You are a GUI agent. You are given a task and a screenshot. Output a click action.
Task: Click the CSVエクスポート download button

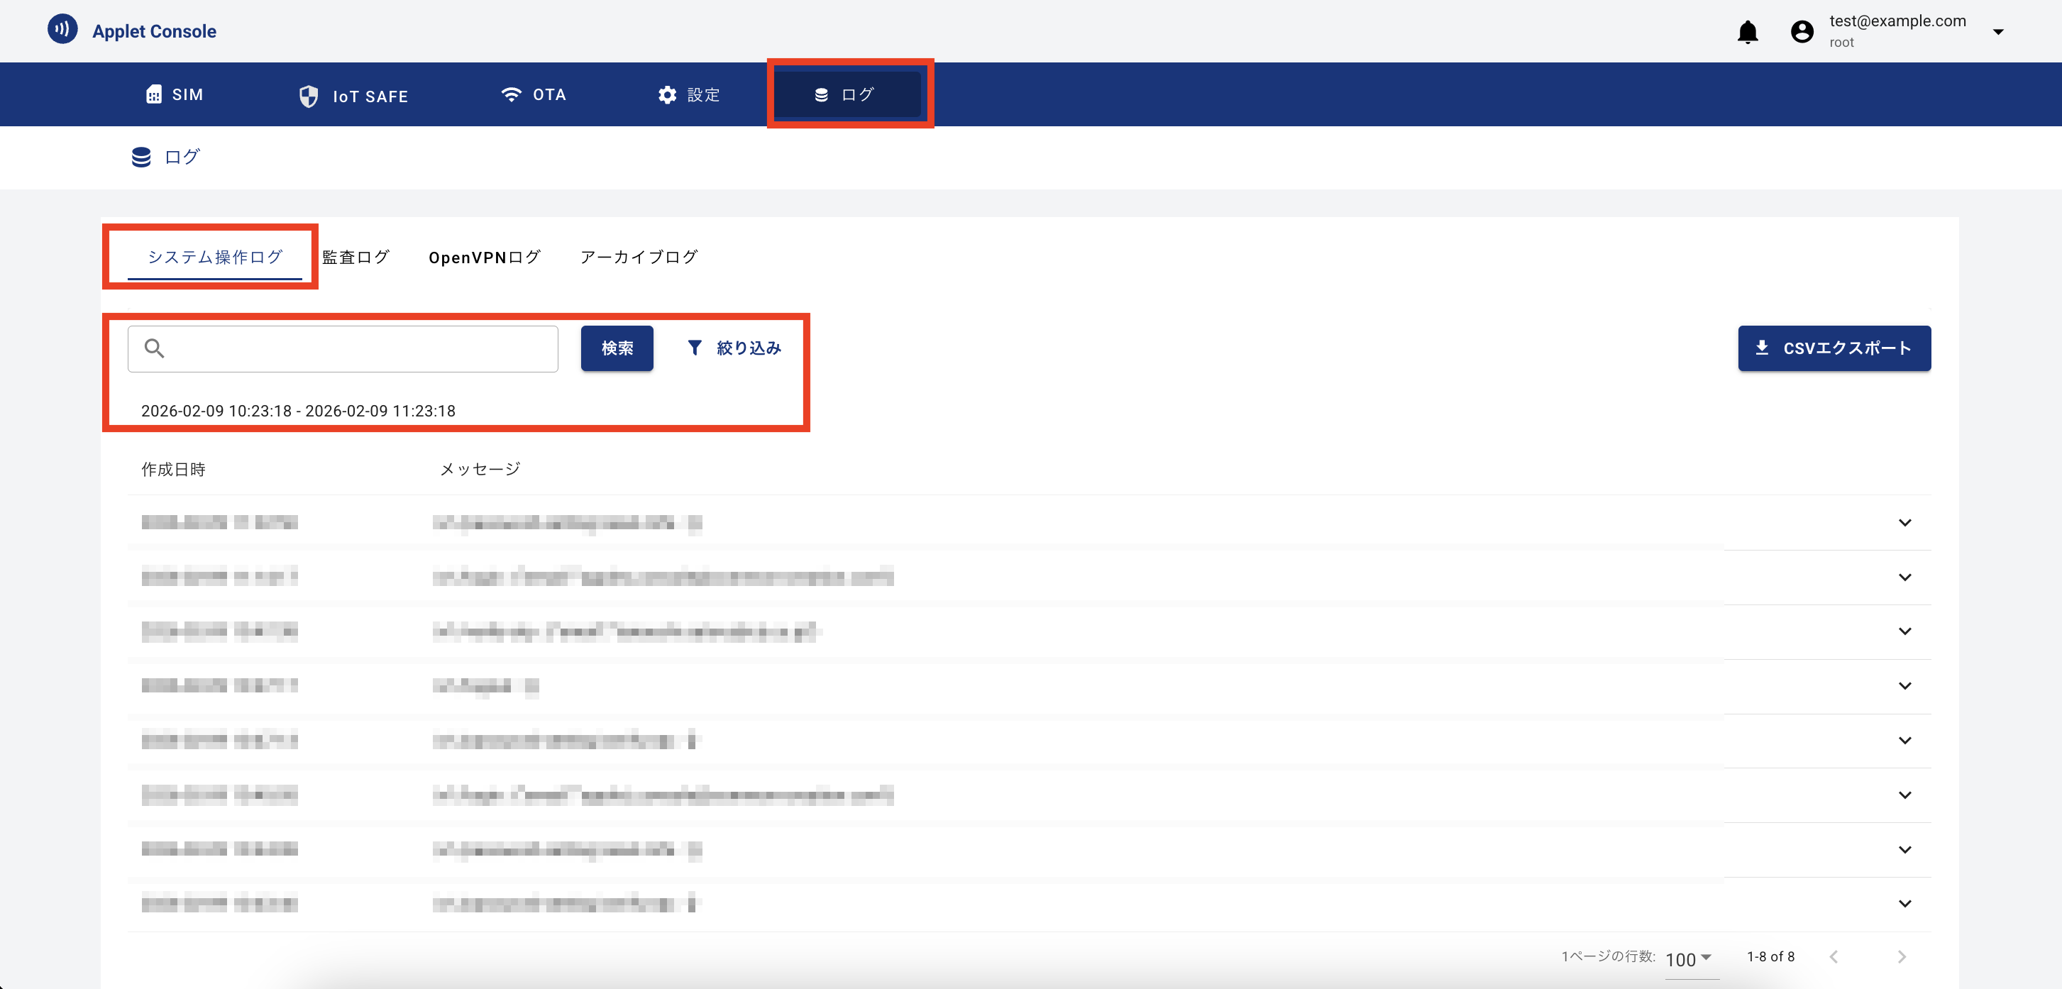click(1833, 348)
